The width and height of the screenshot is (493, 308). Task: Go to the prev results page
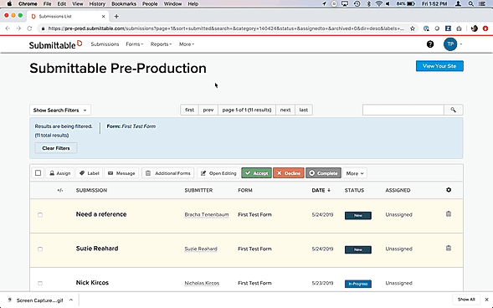click(208, 110)
